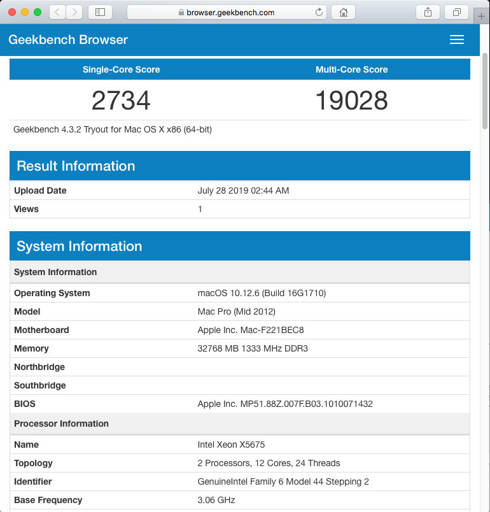Open the Share menu
490x512 pixels.
click(428, 12)
